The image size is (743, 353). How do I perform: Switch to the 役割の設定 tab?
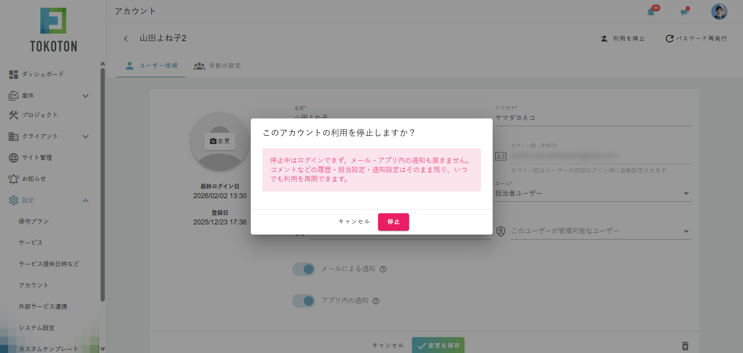click(x=217, y=66)
